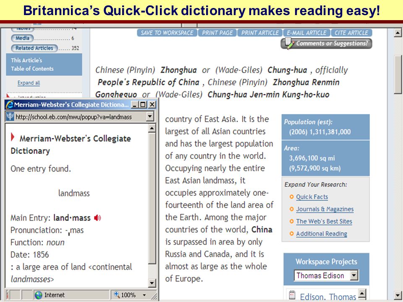Click the Workspace Projects heading
This screenshot has width=403, height=302.
click(327, 262)
